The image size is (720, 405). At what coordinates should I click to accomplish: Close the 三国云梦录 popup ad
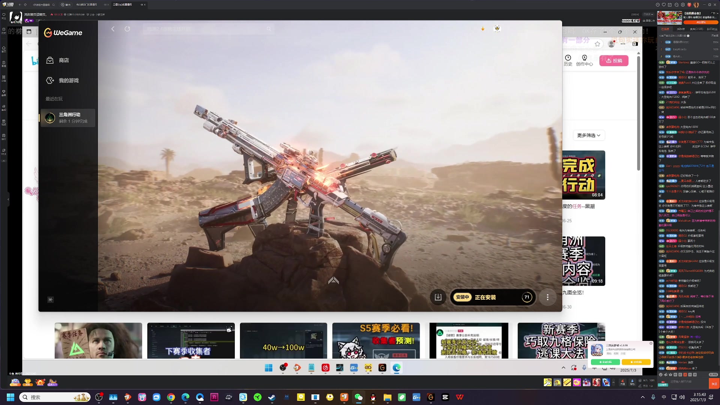[x=651, y=343]
